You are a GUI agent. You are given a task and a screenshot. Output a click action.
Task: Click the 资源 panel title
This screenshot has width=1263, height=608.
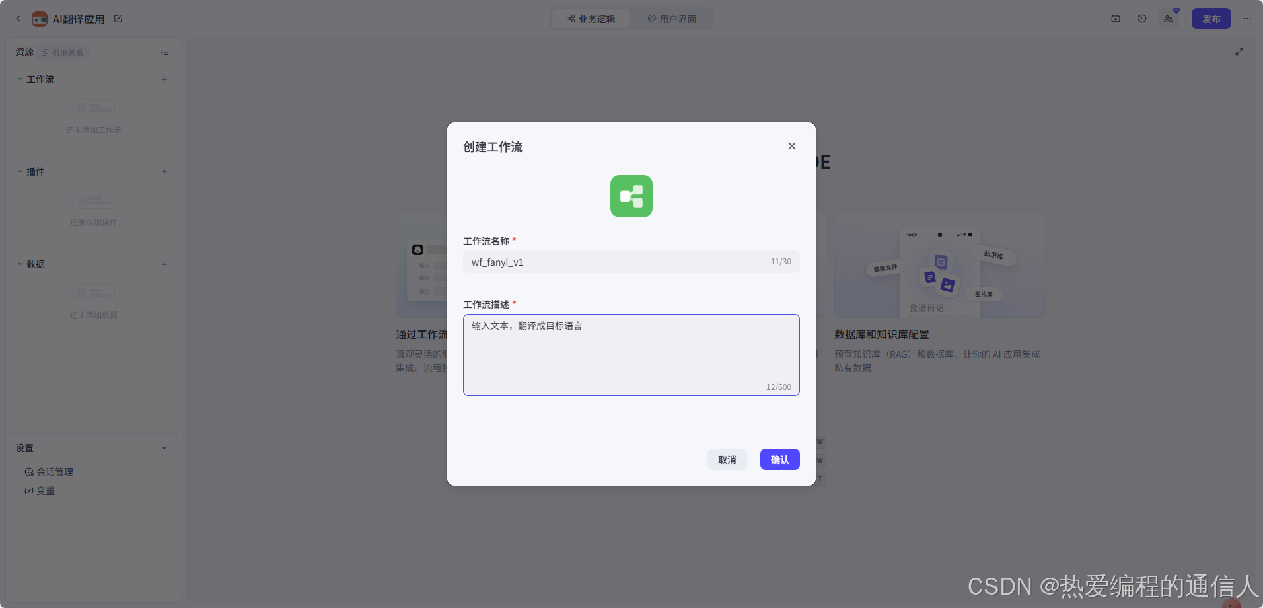click(24, 52)
